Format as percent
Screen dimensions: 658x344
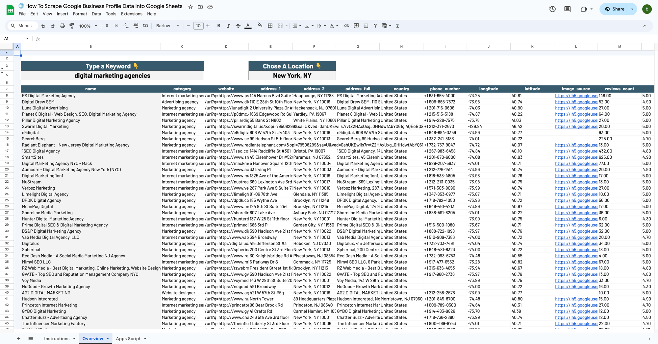pyautogui.click(x=116, y=26)
